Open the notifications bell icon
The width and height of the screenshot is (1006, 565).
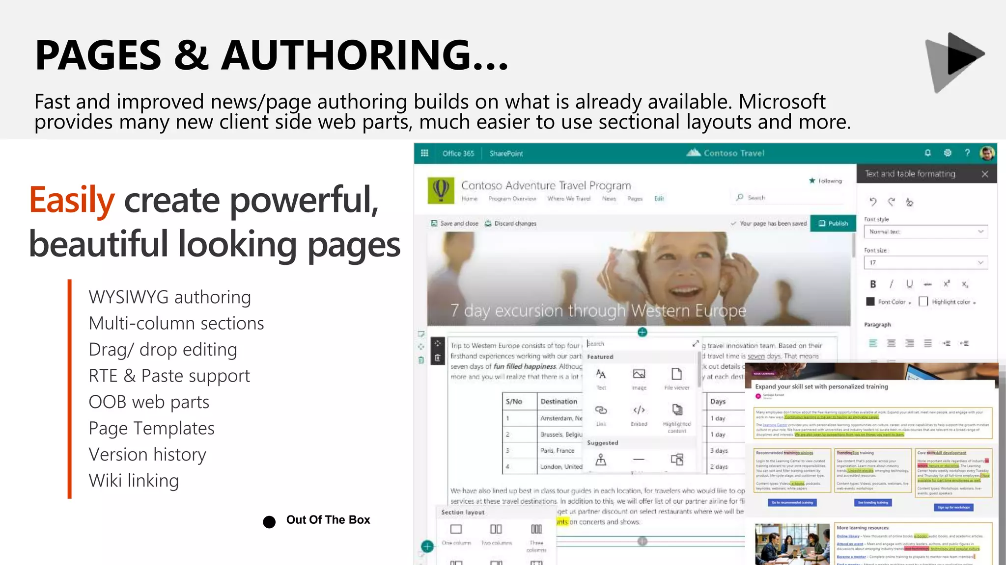(x=927, y=153)
